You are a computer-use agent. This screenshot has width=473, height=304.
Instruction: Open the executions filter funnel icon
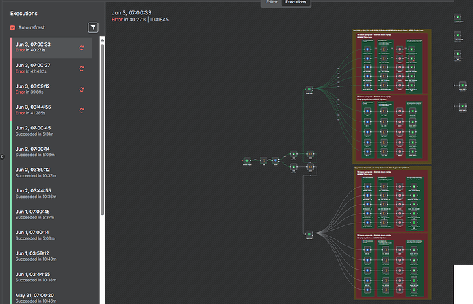coord(93,27)
